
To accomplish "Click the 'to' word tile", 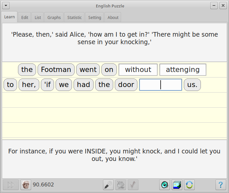I will pyautogui.click(x=10, y=85).
